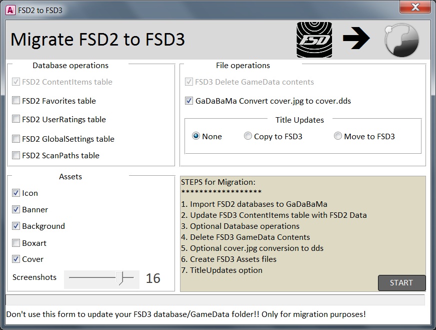Viewport: 436px width, 330px height.
Task: Uncheck the Icon asset checkbox
Action: (16, 193)
